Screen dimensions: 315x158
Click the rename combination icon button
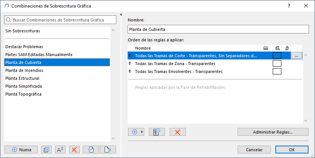pos(60,149)
